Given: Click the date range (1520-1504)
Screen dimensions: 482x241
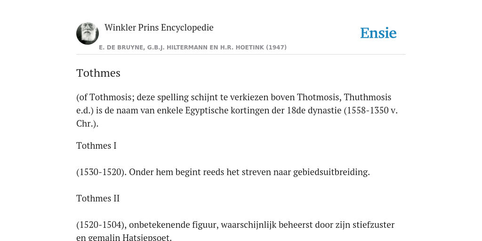Looking at the screenshot, I should point(102,225).
